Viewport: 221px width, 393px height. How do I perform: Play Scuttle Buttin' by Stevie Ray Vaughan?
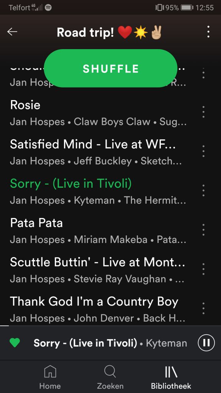coord(98,270)
